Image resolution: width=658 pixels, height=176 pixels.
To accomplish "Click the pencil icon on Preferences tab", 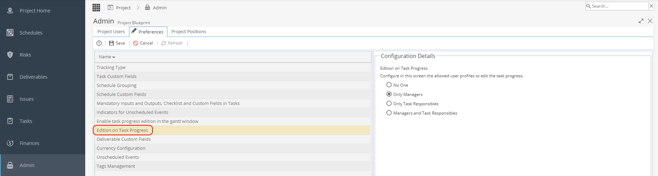I will pos(134,31).
